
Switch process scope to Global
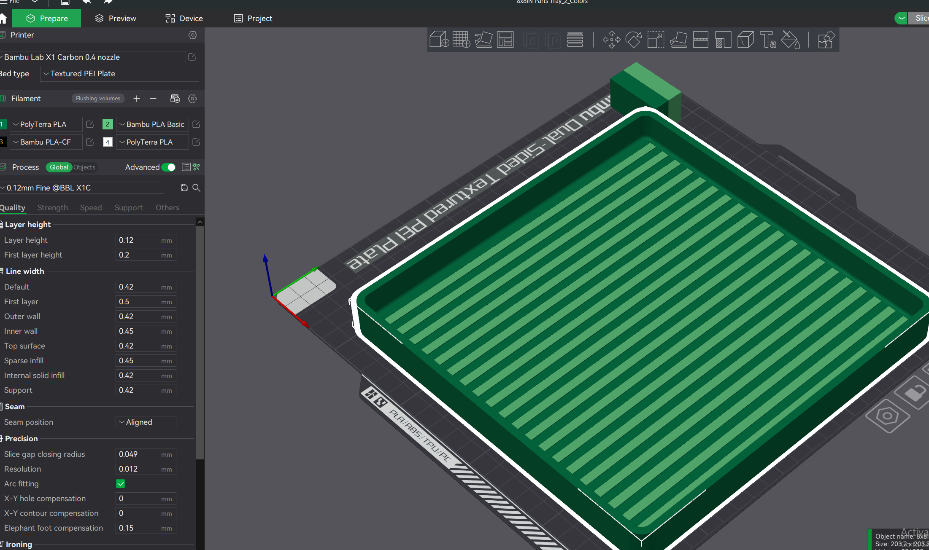[59, 167]
